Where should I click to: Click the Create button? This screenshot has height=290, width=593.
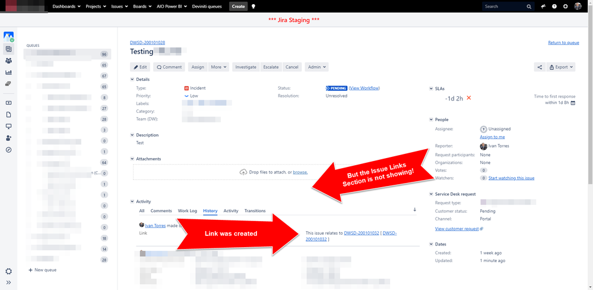(238, 7)
